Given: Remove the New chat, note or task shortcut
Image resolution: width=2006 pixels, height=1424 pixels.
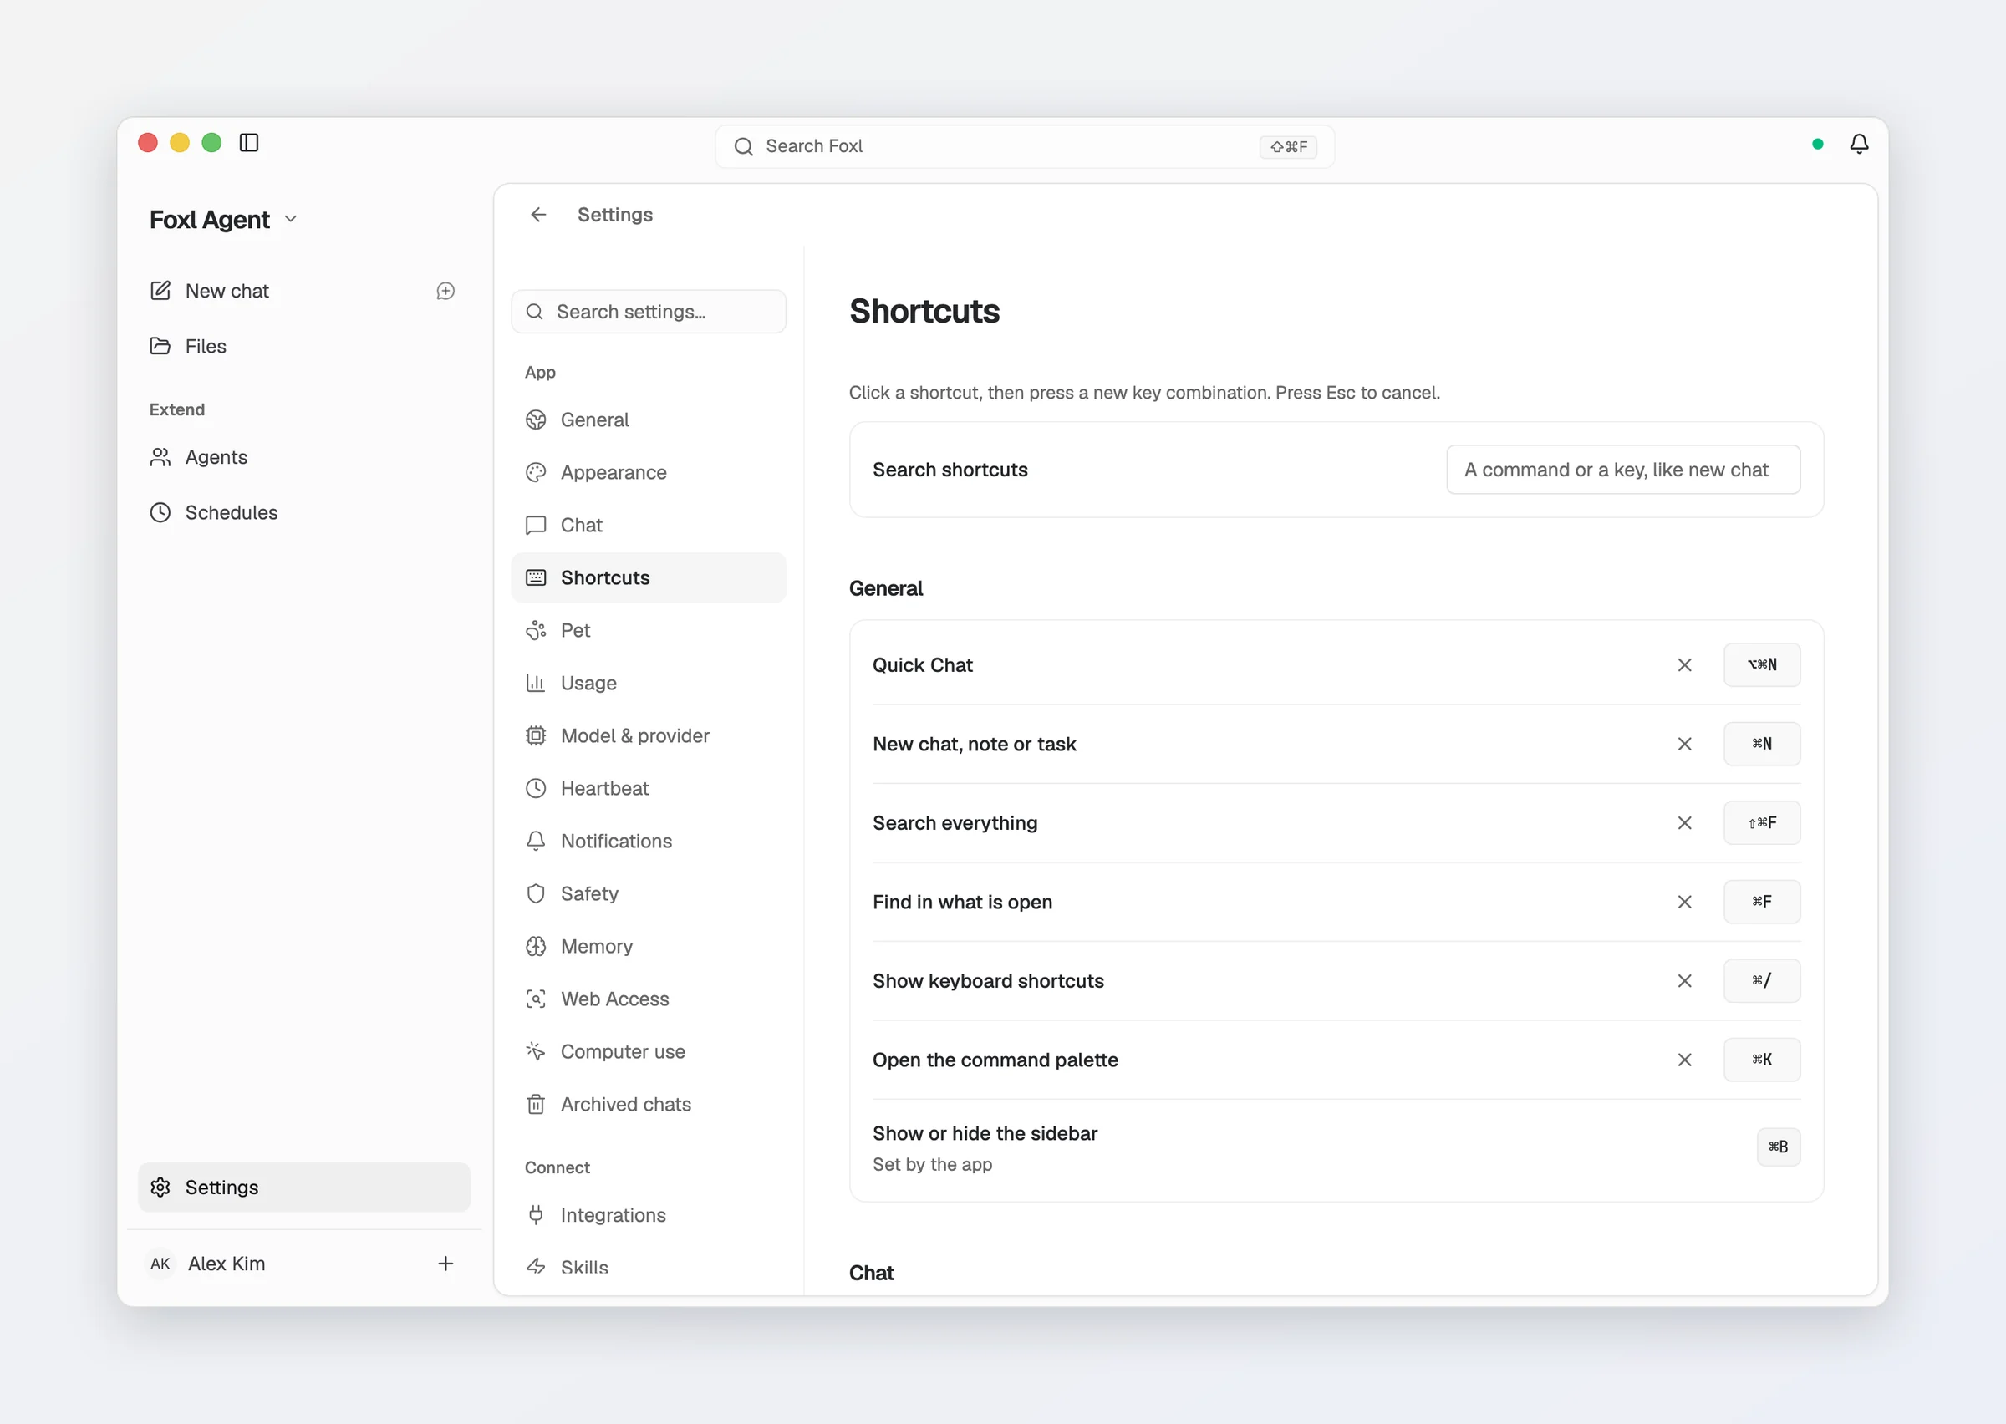Looking at the screenshot, I should tap(1684, 745).
